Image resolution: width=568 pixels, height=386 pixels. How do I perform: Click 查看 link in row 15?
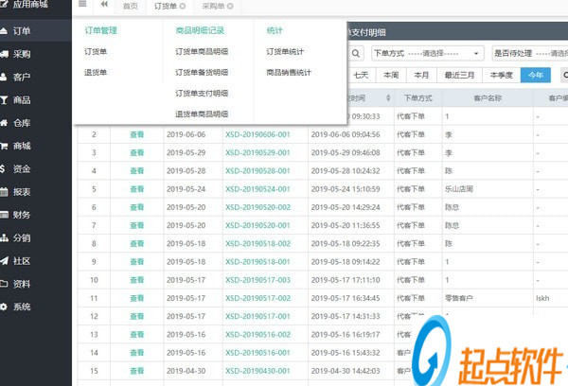pos(137,371)
